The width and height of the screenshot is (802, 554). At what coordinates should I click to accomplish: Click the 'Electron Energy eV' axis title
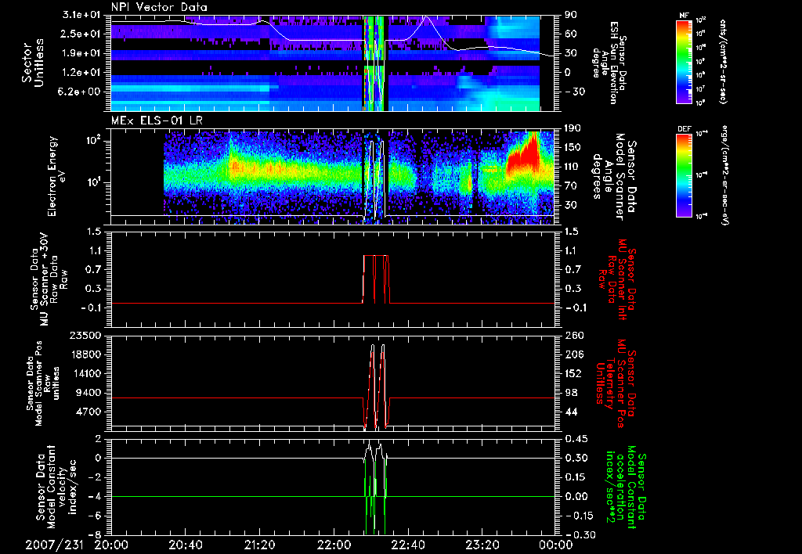pos(58,176)
